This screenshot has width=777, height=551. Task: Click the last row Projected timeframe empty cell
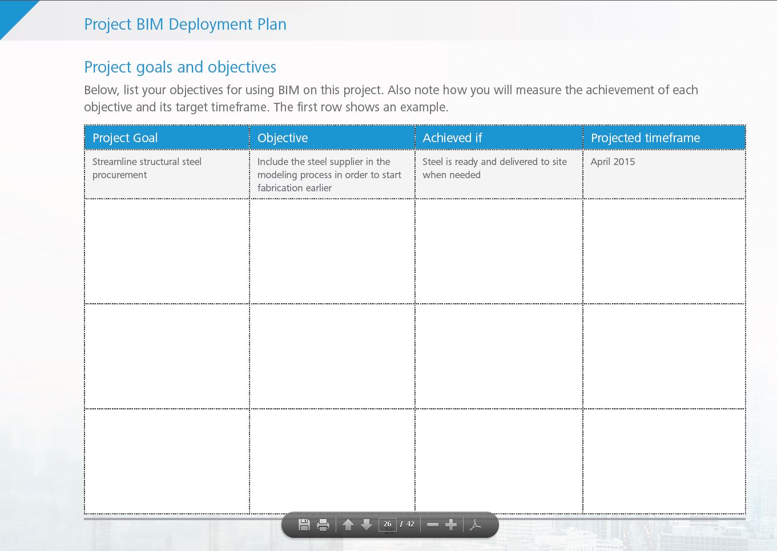665,461
